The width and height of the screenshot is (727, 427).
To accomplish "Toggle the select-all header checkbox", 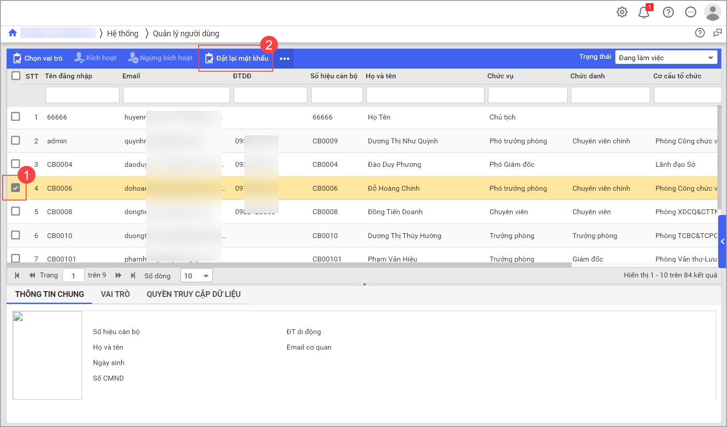I will [x=16, y=76].
